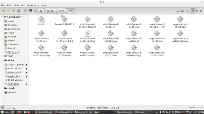Select mips-harvard-os161-ranlib file
The width and height of the screenshot is (204, 114).
coord(64,48)
